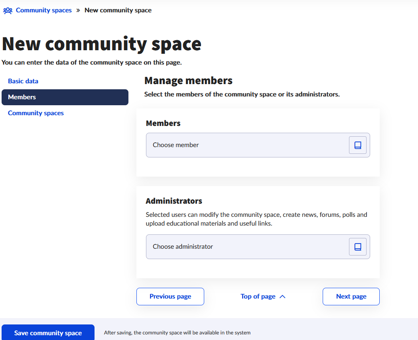The width and height of the screenshot is (418, 340).
Task: Click the breadcrumb separator arrow
Action: click(x=78, y=10)
